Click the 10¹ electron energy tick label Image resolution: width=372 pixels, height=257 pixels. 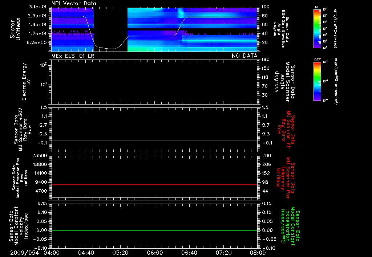point(44,84)
